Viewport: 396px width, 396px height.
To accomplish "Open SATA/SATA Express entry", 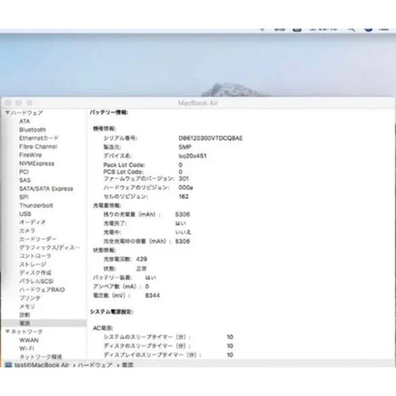I will click(46, 189).
